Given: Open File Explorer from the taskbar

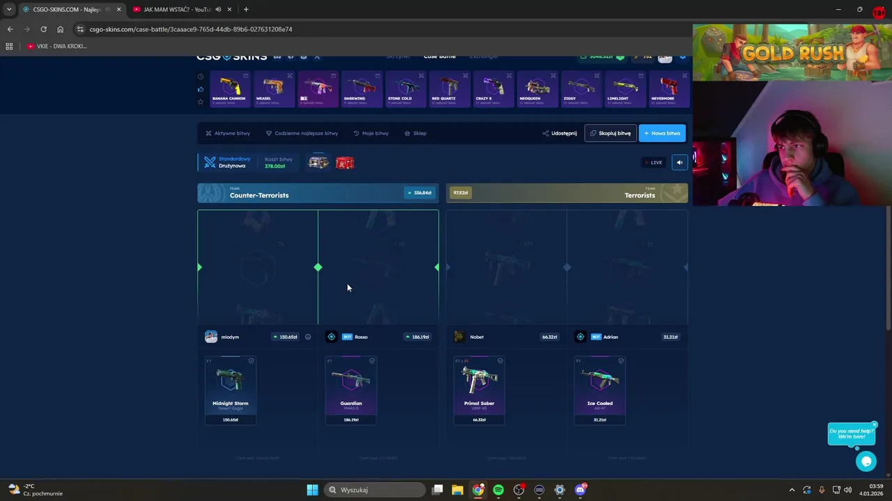Looking at the screenshot, I should tap(458, 490).
